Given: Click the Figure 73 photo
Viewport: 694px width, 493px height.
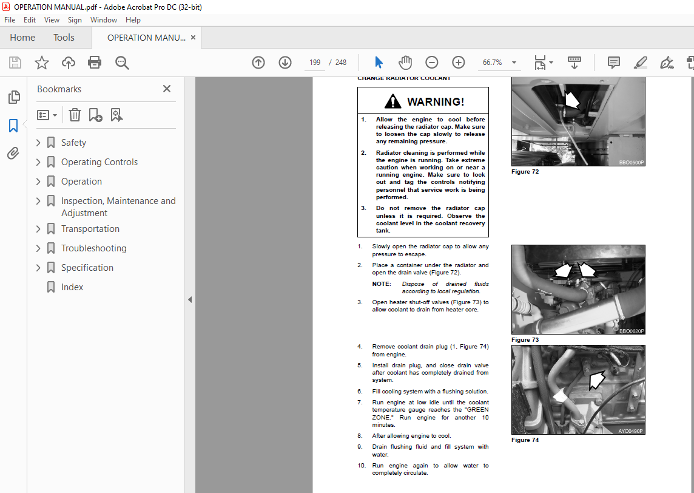Looking at the screenshot, I should [578, 290].
